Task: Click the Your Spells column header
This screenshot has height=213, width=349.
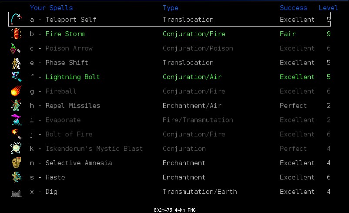Action: [51, 8]
